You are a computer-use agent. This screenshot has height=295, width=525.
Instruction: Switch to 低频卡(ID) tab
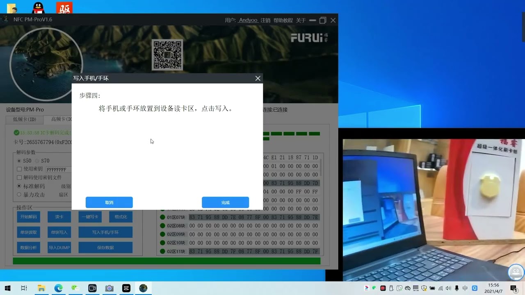coord(25,119)
